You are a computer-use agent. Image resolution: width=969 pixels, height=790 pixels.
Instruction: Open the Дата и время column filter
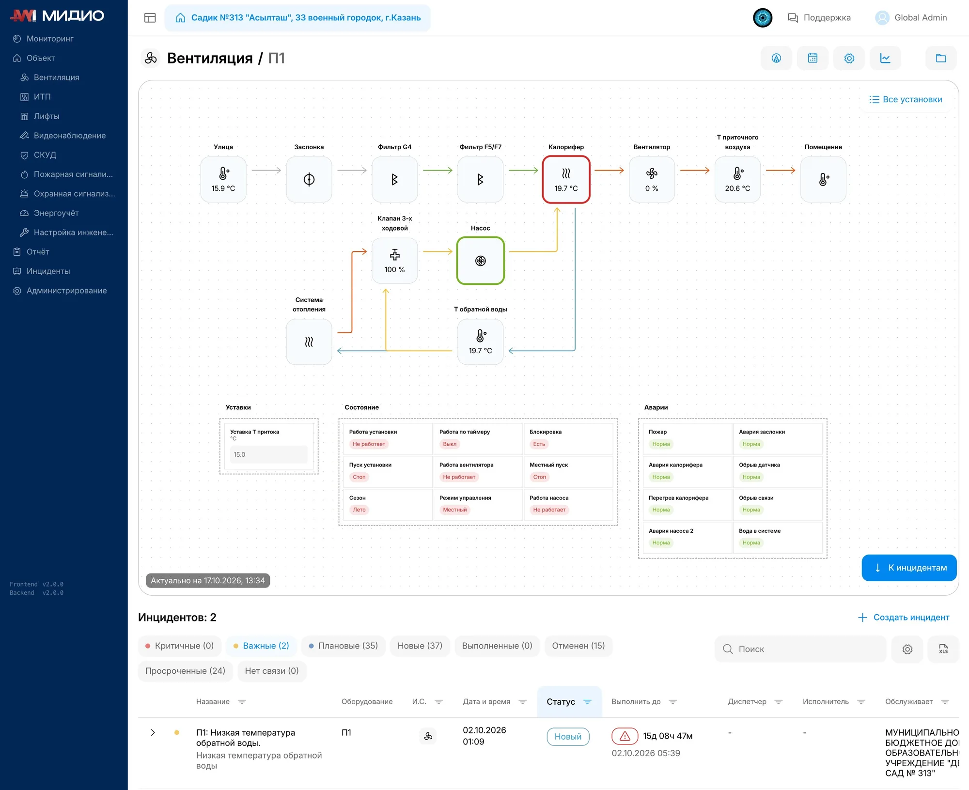pos(522,702)
